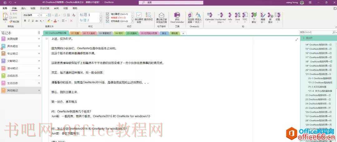Apply the 标题 2 heading style
Viewport: 337px width, 142px height.
(85, 20)
